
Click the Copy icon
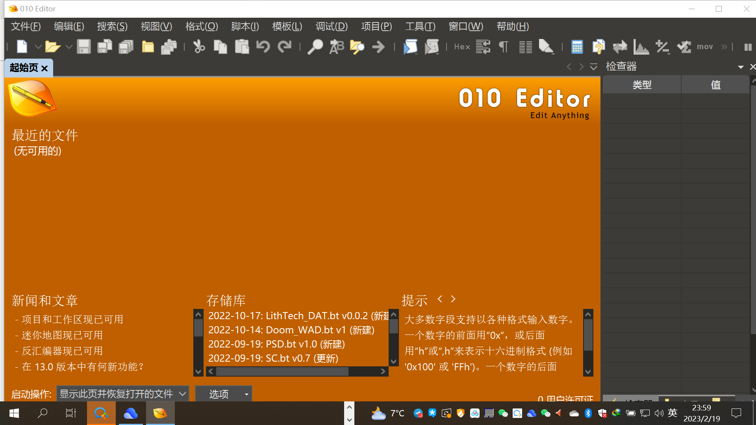click(x=220, y=47)
